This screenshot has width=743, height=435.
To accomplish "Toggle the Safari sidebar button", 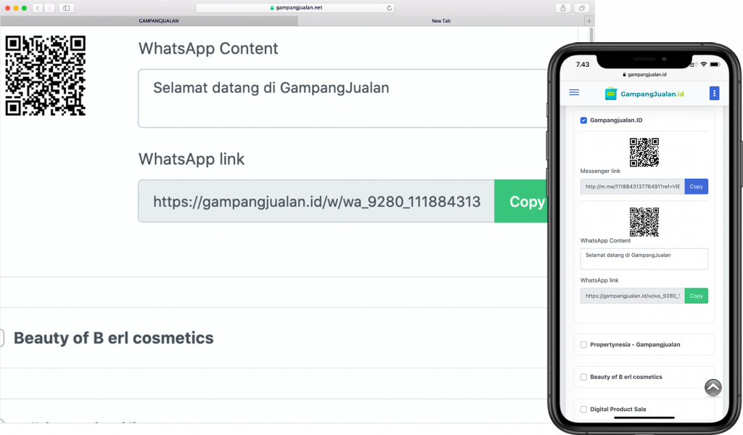I will click(67, 8).
